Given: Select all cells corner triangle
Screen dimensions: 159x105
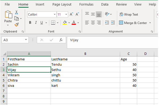Looking at the screenshot, I should [5, 54].
